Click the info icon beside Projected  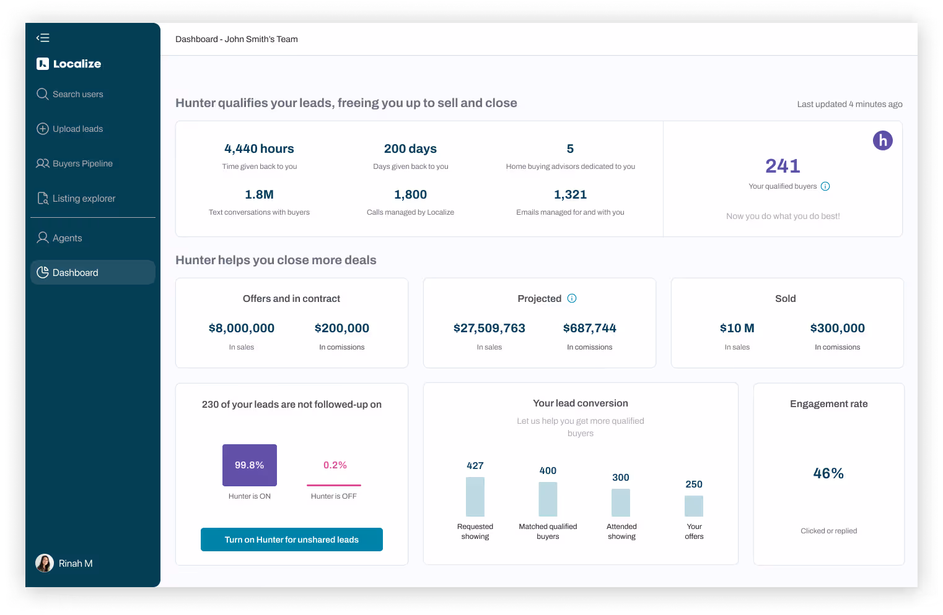pyautogui.click(x=572, y=298)
